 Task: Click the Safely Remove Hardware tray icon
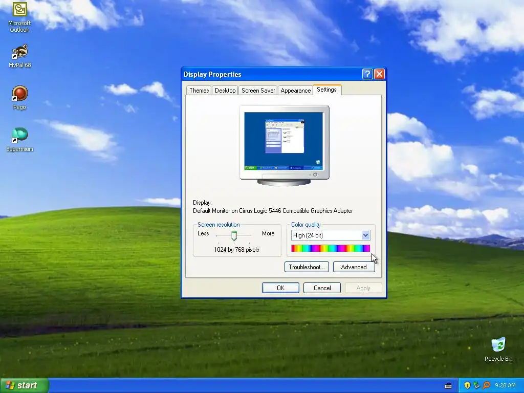click(x=476, y=385)
